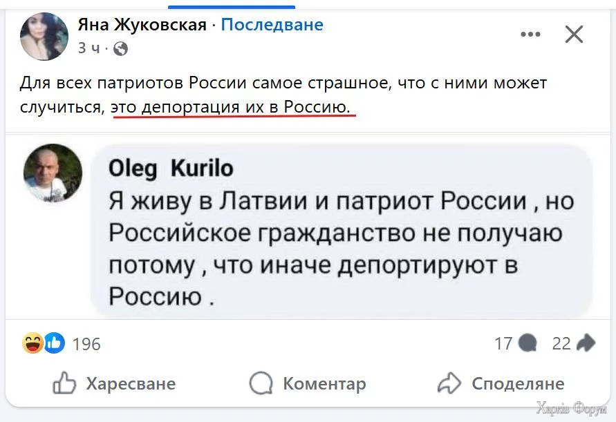The width and height of the screenshot is (616, 422).
Task: Click the comment bubble icon beside 17
Action: point(528,343)
